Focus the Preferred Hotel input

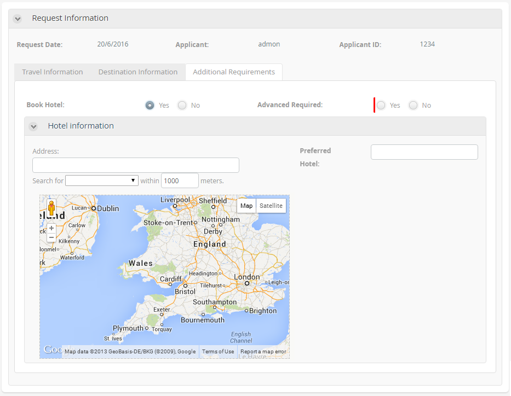click(x=424, y=152)
